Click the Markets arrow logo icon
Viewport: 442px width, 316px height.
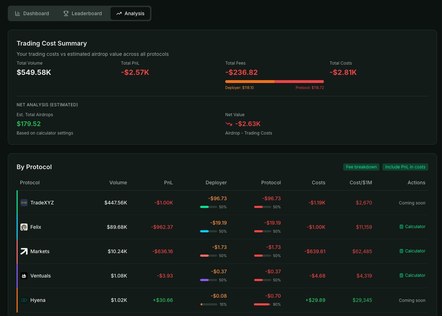point(24,251)
